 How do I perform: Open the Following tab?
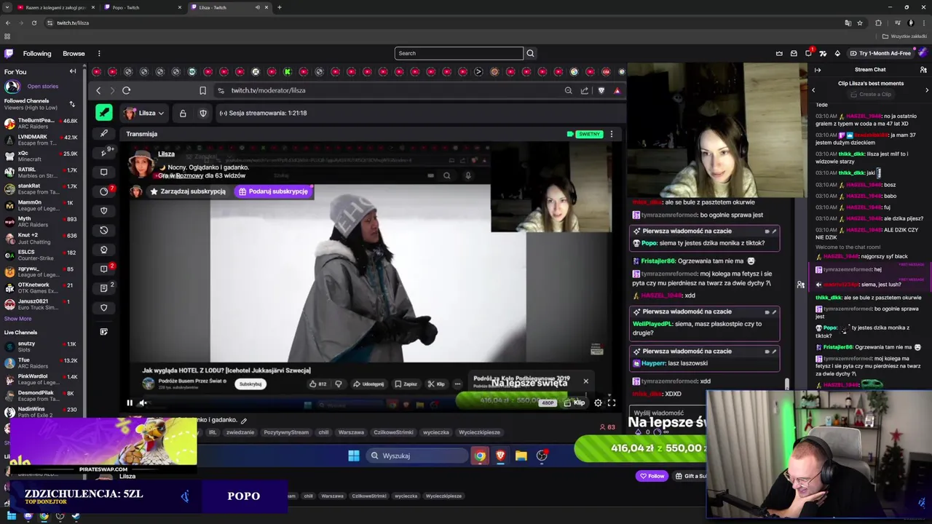click(x=37, y=53)
